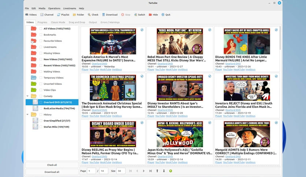Tick the Overlord DVD checkbox
The image size is (306, 177).
[41, 102]
